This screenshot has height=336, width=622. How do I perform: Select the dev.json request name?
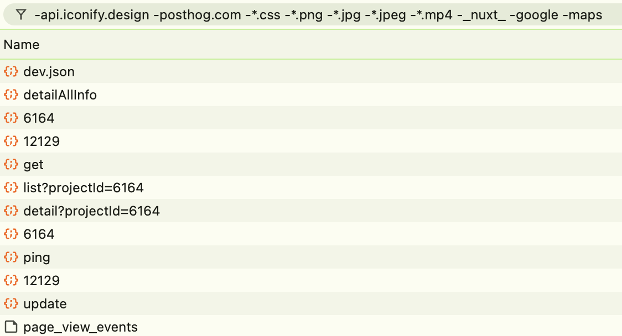pos(49,71)
